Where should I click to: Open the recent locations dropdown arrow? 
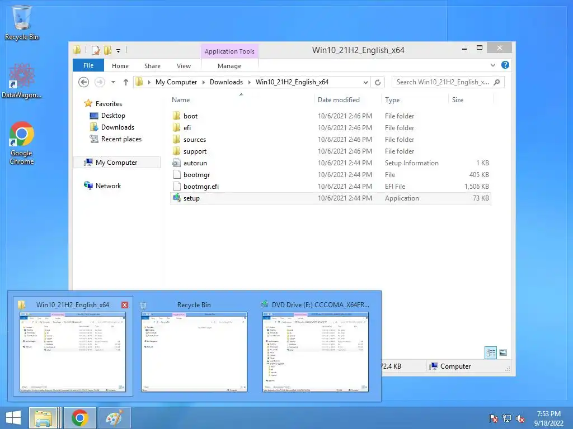[x=113, y=82]
